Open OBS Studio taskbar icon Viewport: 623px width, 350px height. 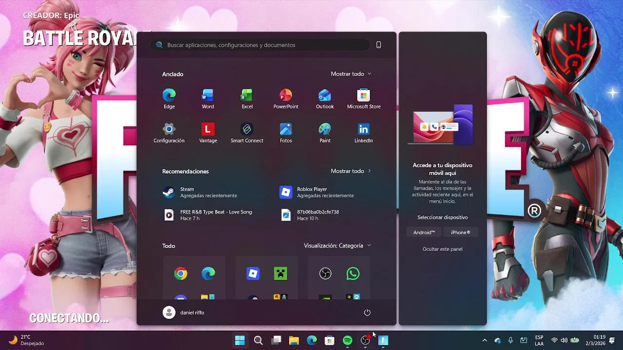click(x=366, y=340)
